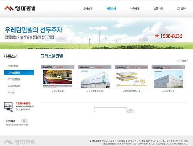Click the caption under the production line image
This screenshot has height=146, width=193.
pos(58,91)
